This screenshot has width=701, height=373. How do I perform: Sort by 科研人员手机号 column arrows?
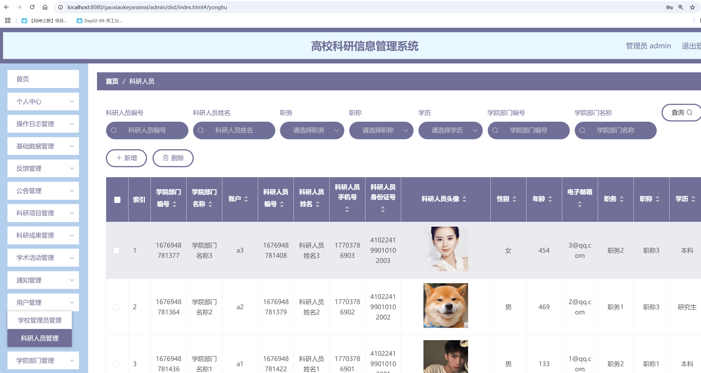click(347, 209)
